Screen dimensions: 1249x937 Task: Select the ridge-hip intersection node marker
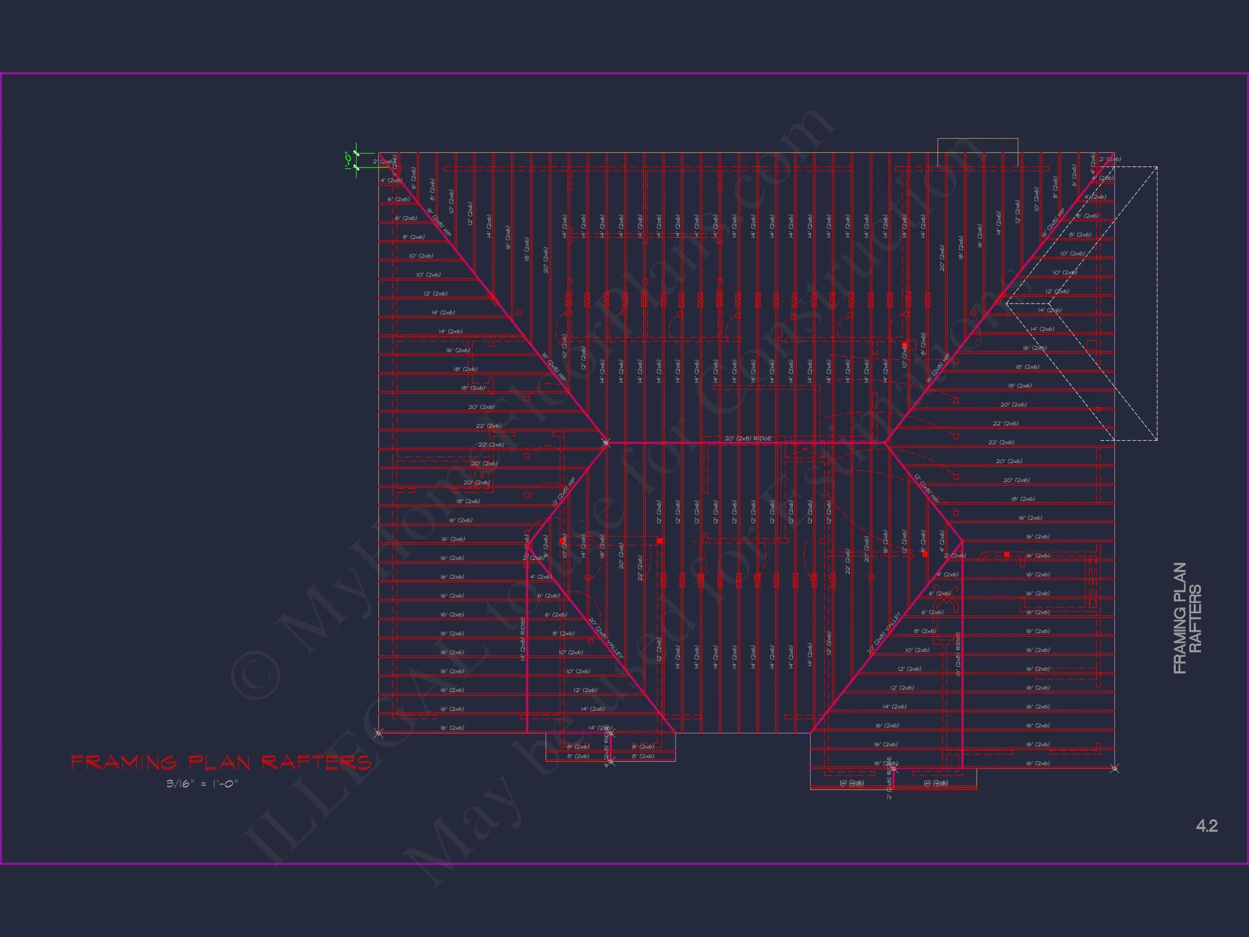coord(606,443)
